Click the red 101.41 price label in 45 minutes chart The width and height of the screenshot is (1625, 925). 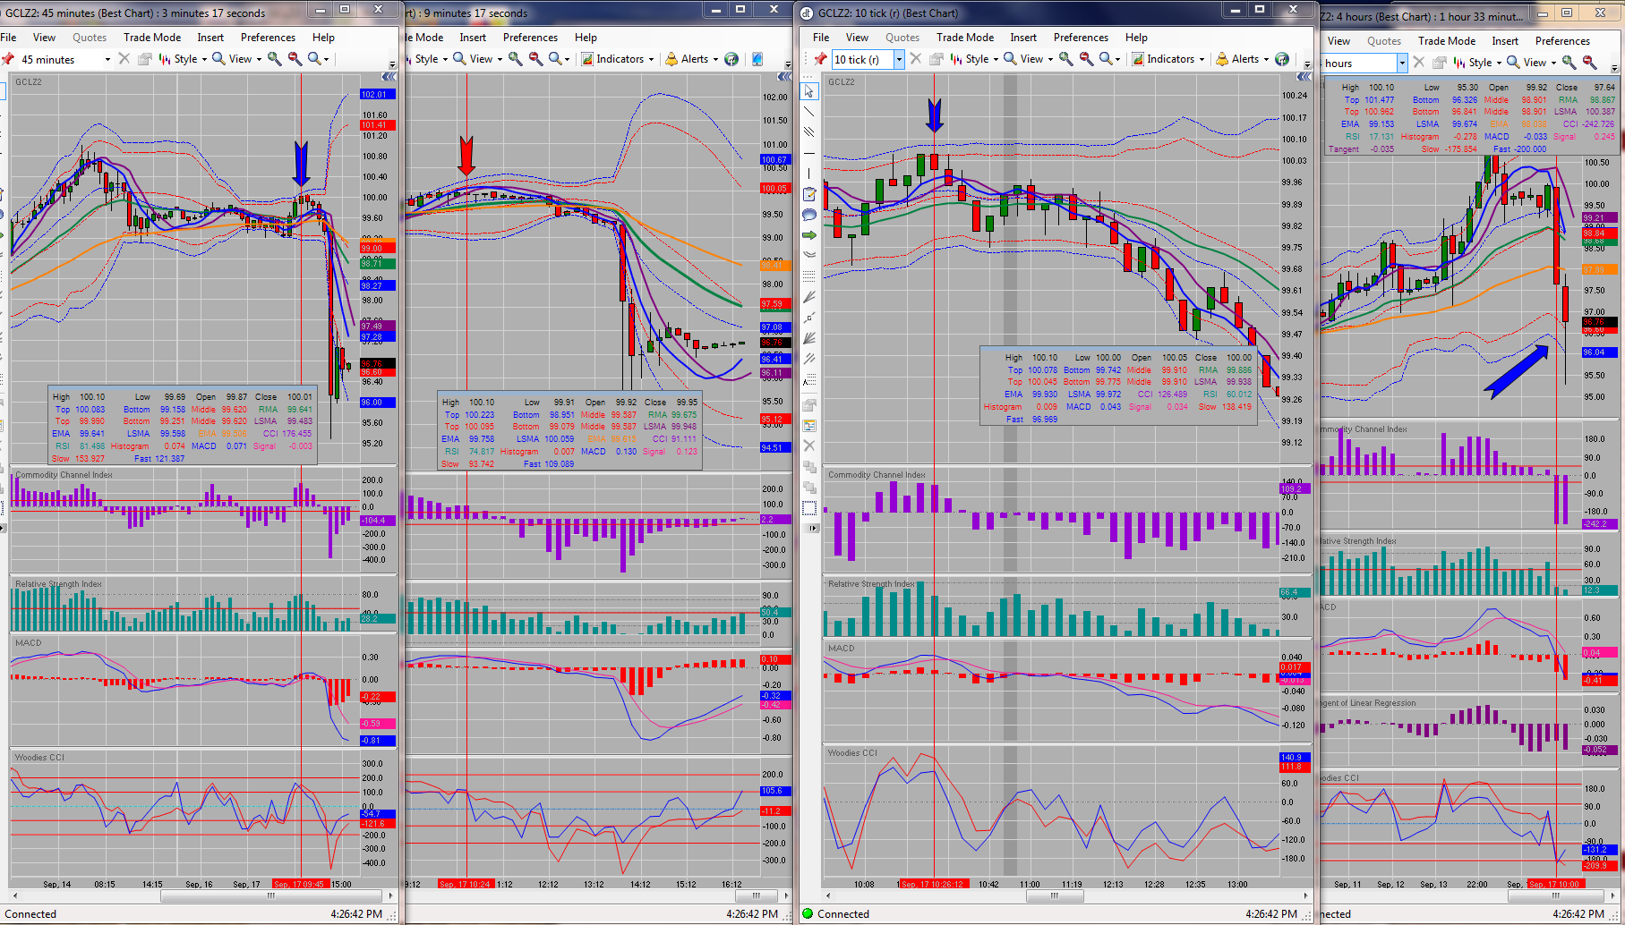point(377,125)
